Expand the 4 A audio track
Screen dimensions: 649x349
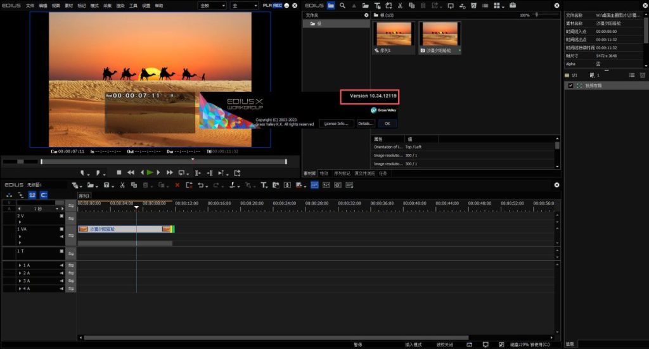click(x=20, y=289)
